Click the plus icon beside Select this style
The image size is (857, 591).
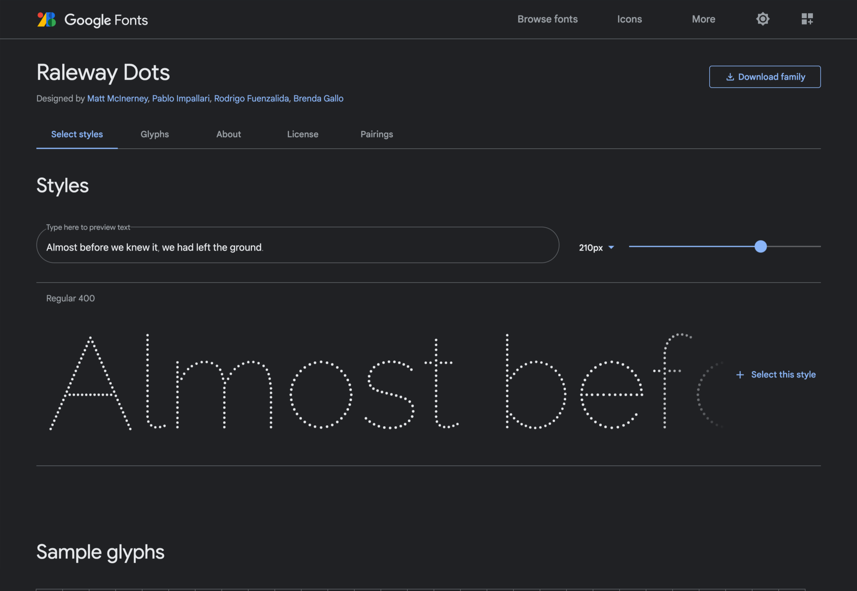pyautogui.click(x=740, y=374)
